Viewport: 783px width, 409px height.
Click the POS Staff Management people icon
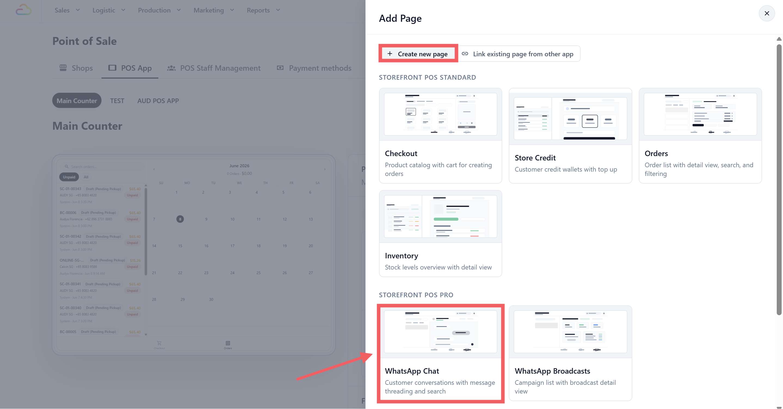pos(171,68)
